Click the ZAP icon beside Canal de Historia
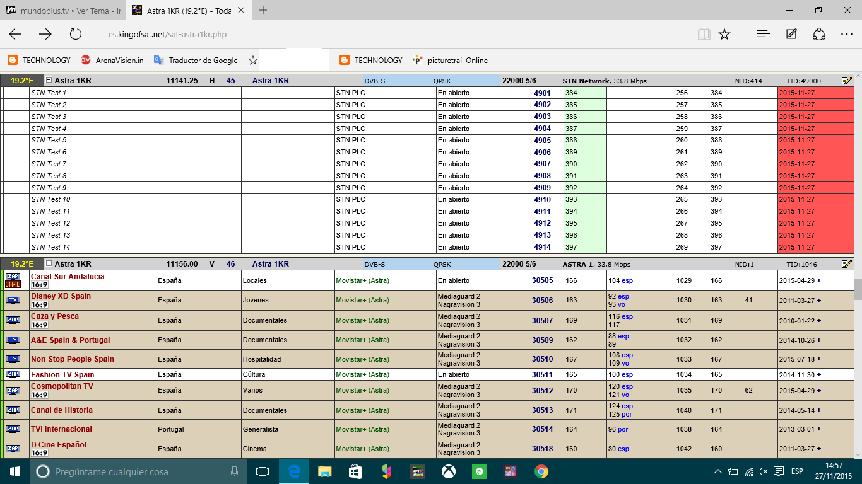The width and height of the screenshot is (862, 484). (13, 410)
